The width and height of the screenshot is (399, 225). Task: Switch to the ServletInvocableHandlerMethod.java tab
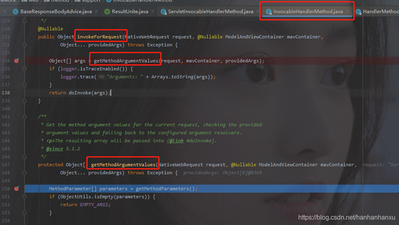tap(210, 12)
